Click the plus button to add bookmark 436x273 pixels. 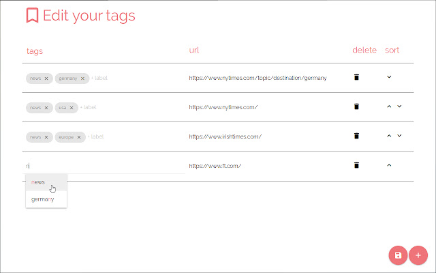(418, 255)
